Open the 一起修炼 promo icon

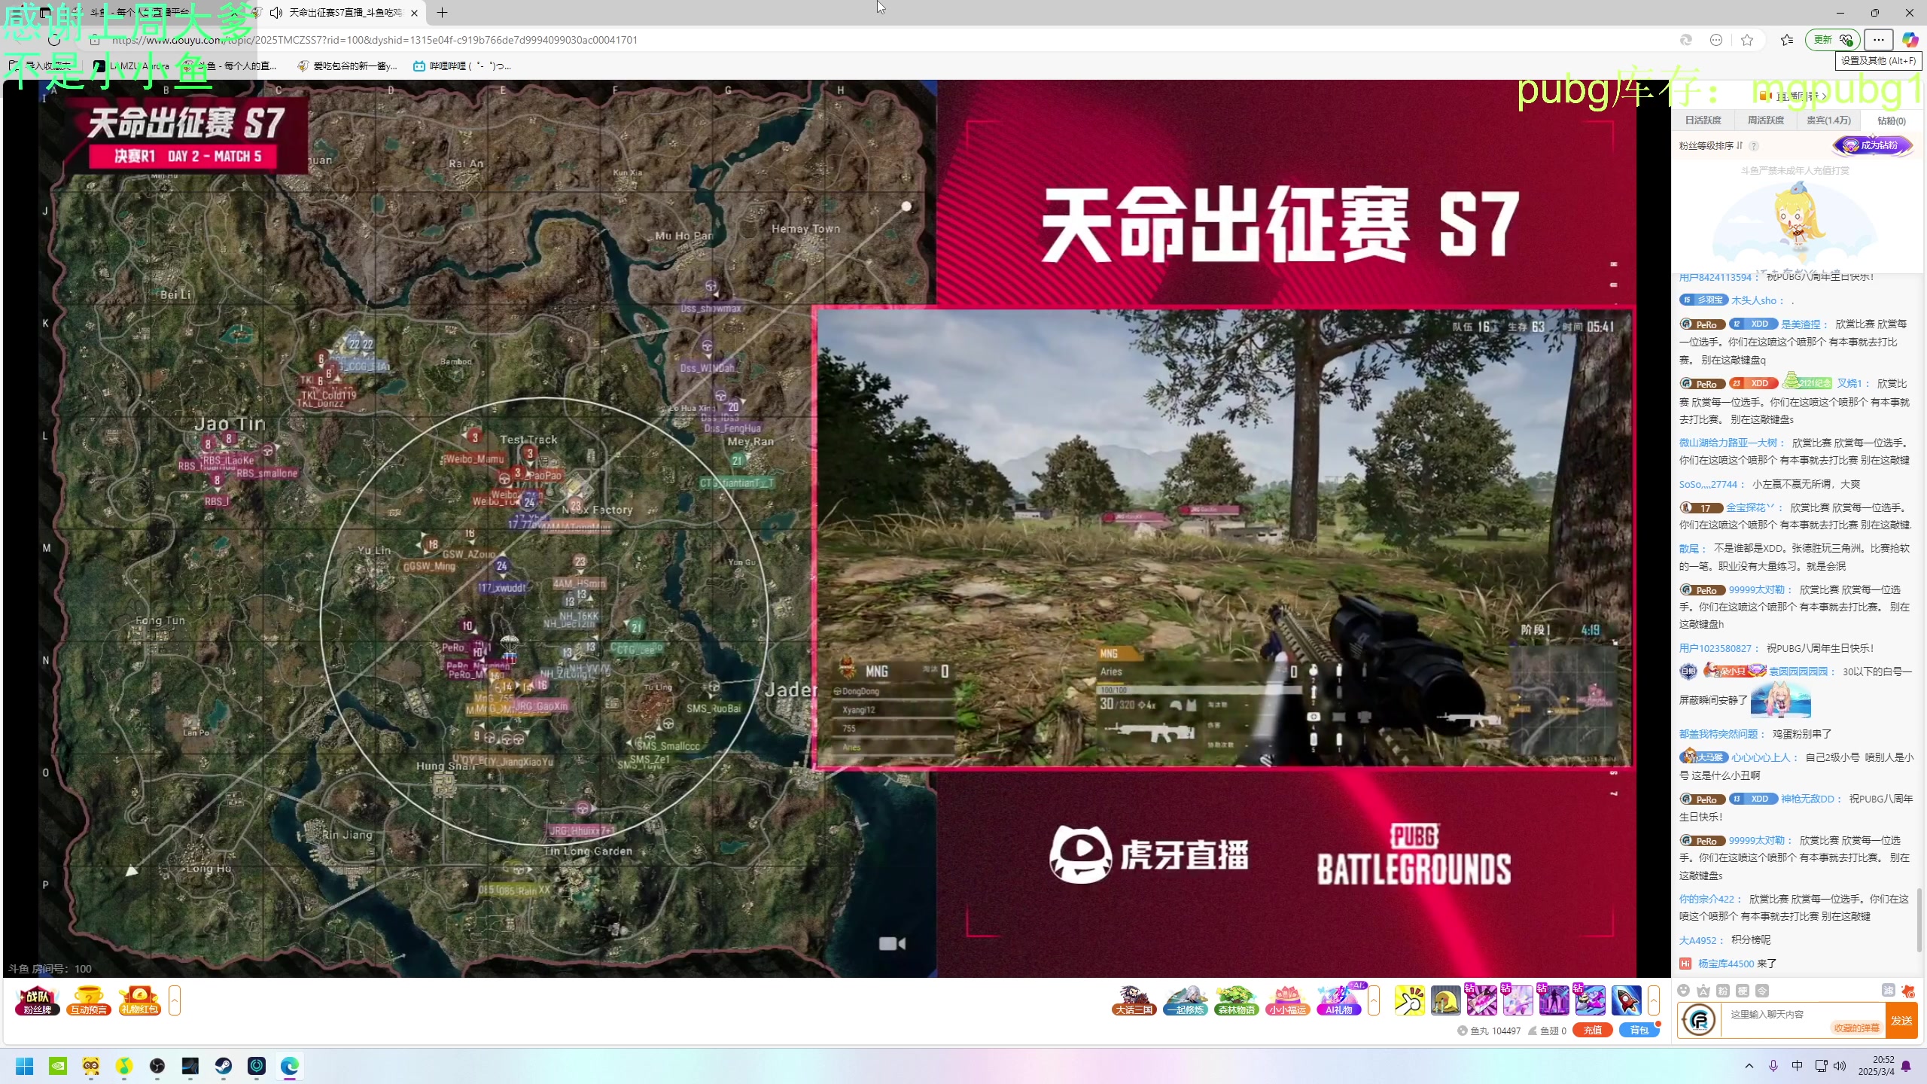click(1185, 1000)
